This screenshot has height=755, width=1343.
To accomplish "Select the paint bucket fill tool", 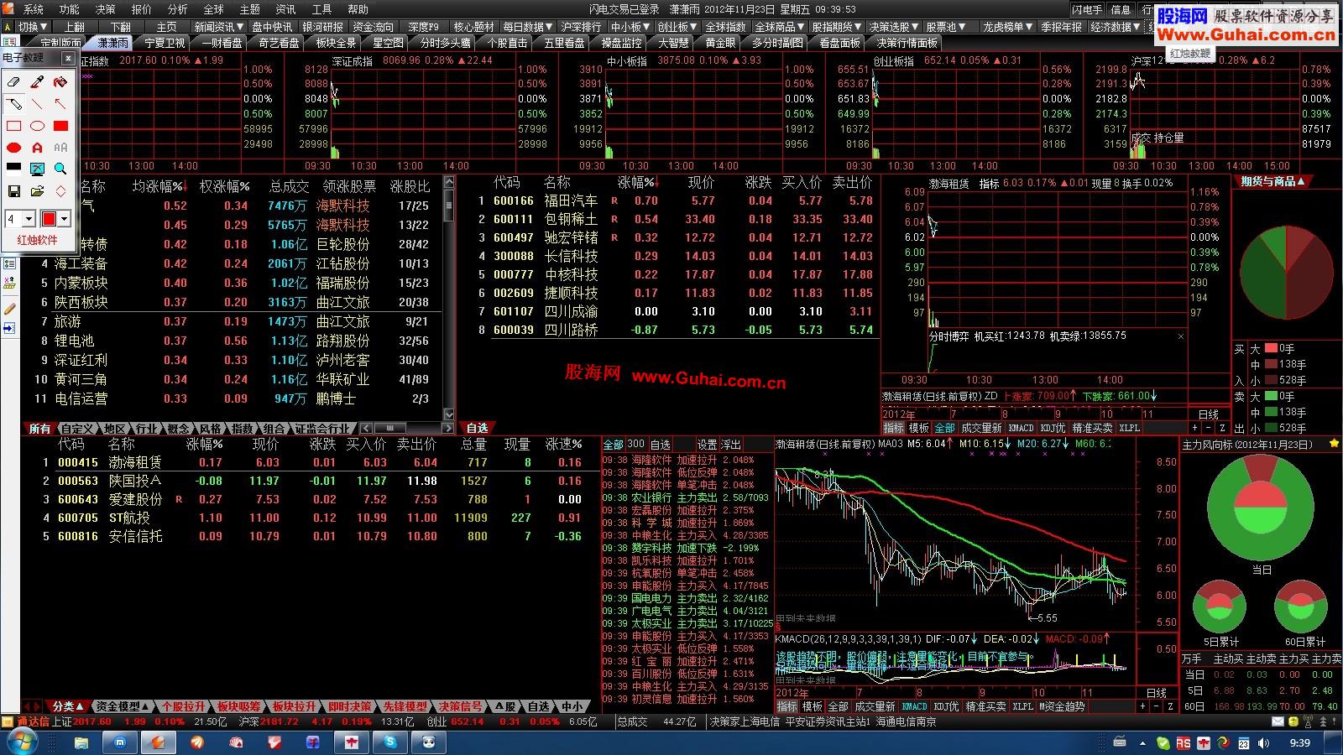I will coord(60,82).
